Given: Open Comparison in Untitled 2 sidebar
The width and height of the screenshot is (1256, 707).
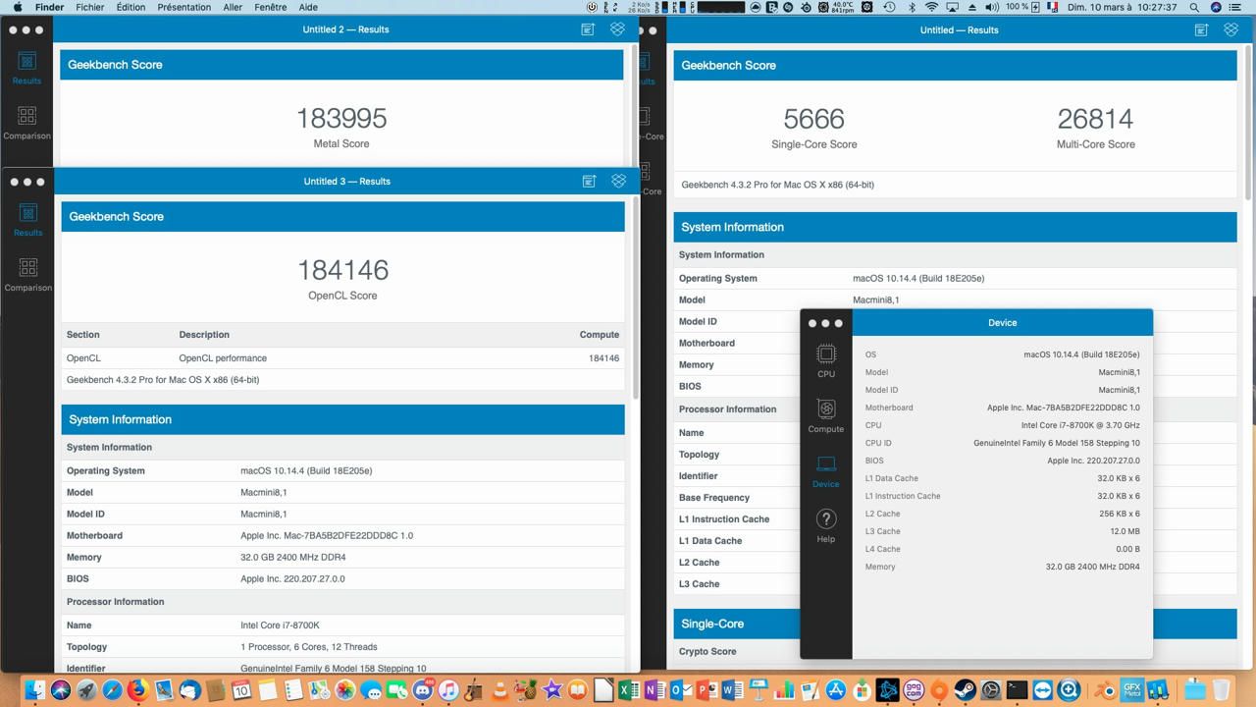Looking at the screenshot, I should pos(26,124).
